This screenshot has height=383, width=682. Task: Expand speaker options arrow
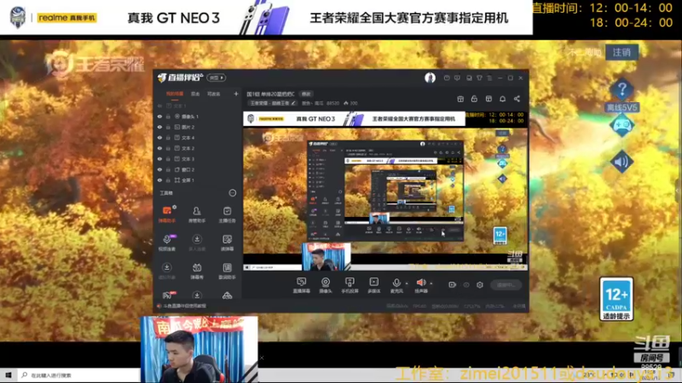tap(431, 283)
